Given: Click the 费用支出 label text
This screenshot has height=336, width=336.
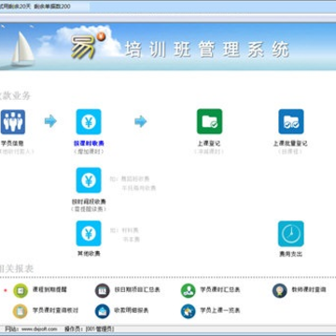Looking at the screenshot, I should point(291,254).
